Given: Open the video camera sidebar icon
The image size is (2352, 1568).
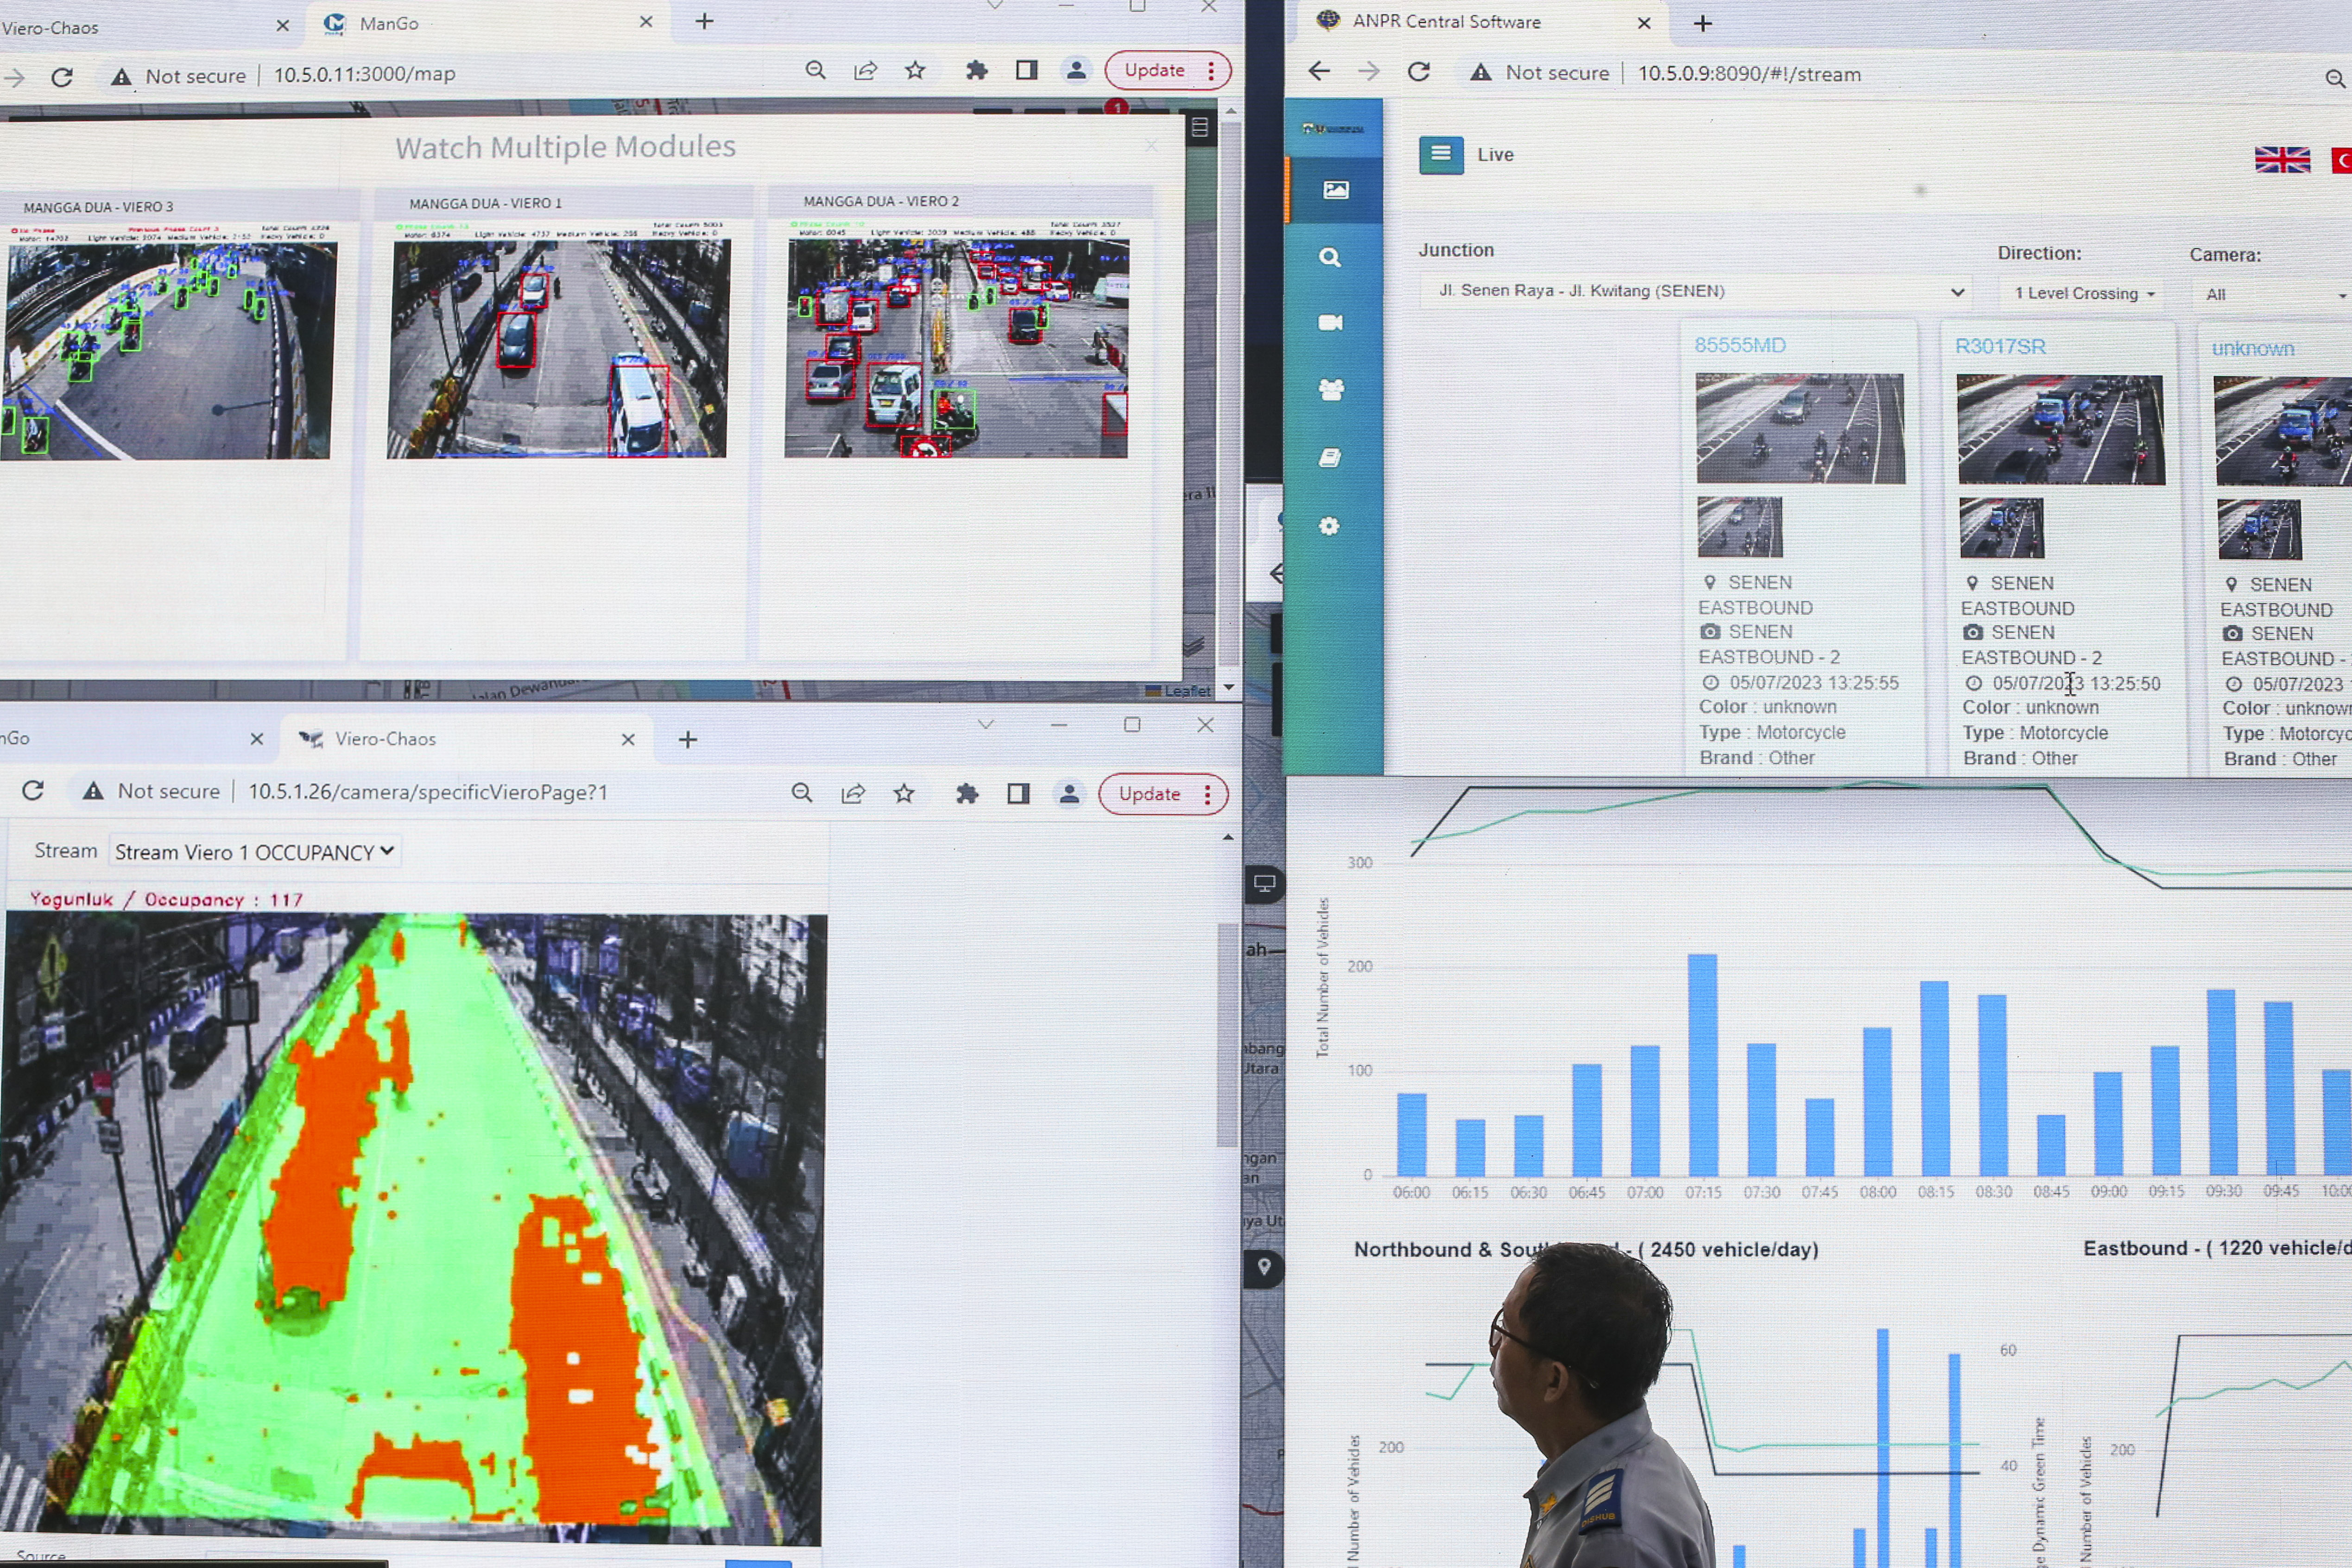Looking at the screenshot, I should tap(1330, 322).
